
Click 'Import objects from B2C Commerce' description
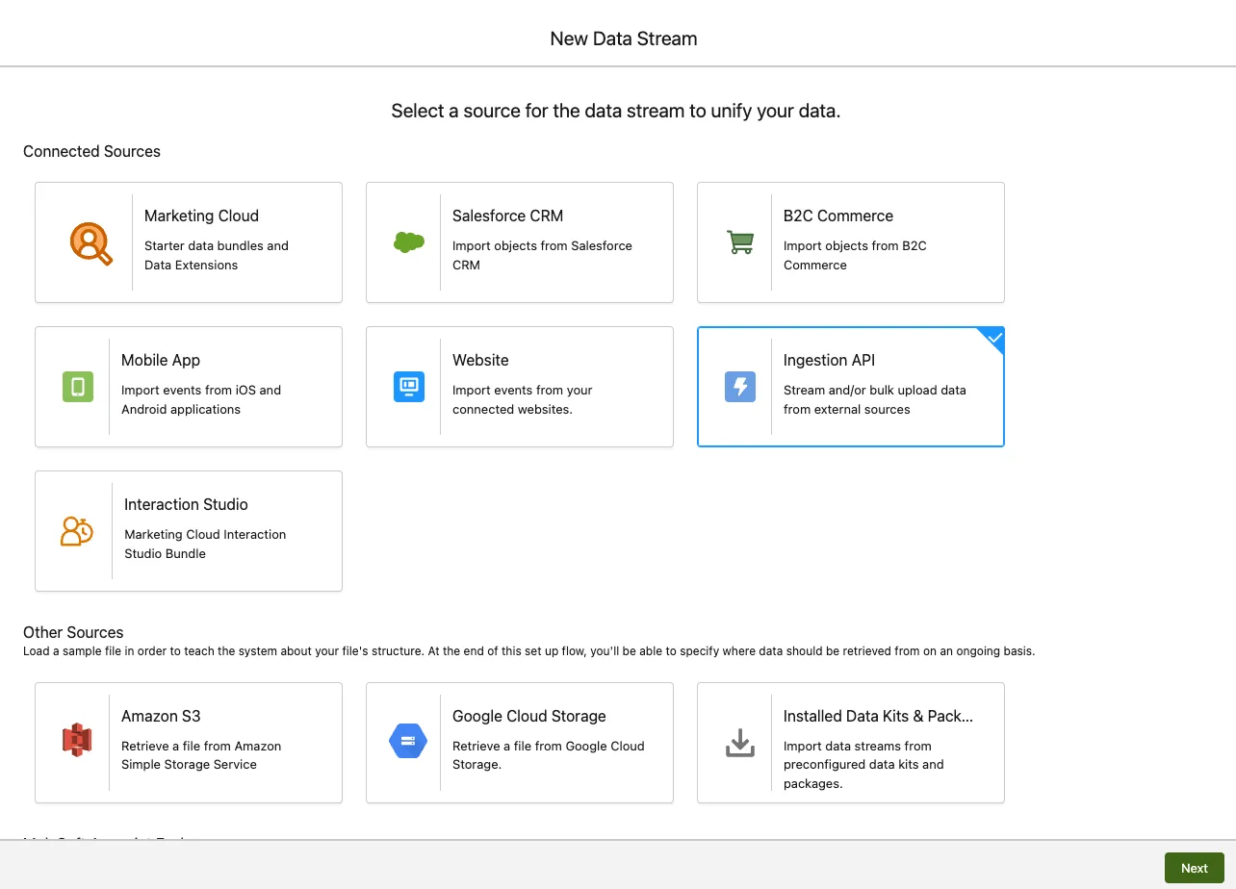(x=855, y=255)
